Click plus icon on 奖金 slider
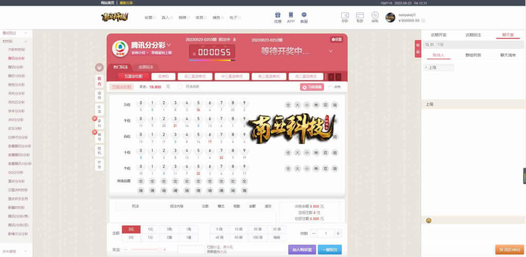 tap(164, 250)
